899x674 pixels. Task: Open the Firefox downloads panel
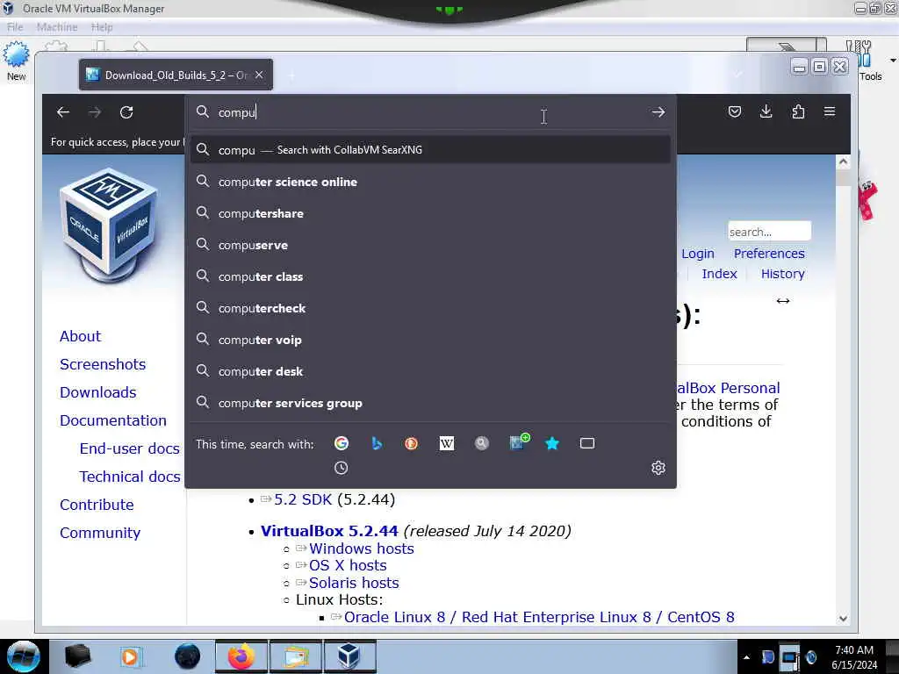click(766, 111)
